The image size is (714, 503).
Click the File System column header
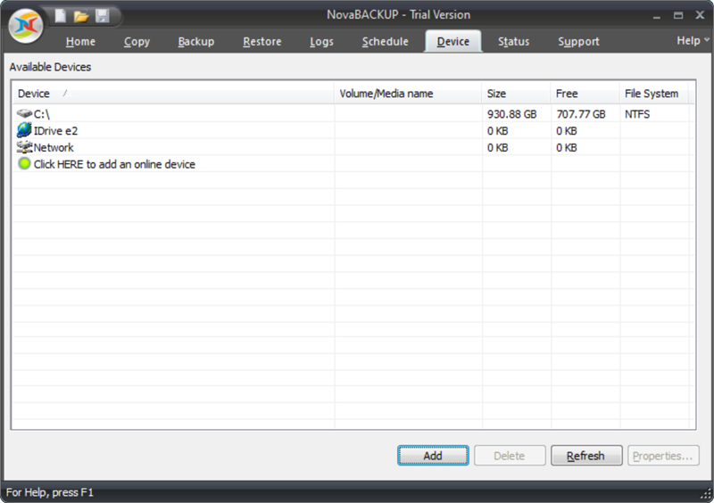[654, 94]
